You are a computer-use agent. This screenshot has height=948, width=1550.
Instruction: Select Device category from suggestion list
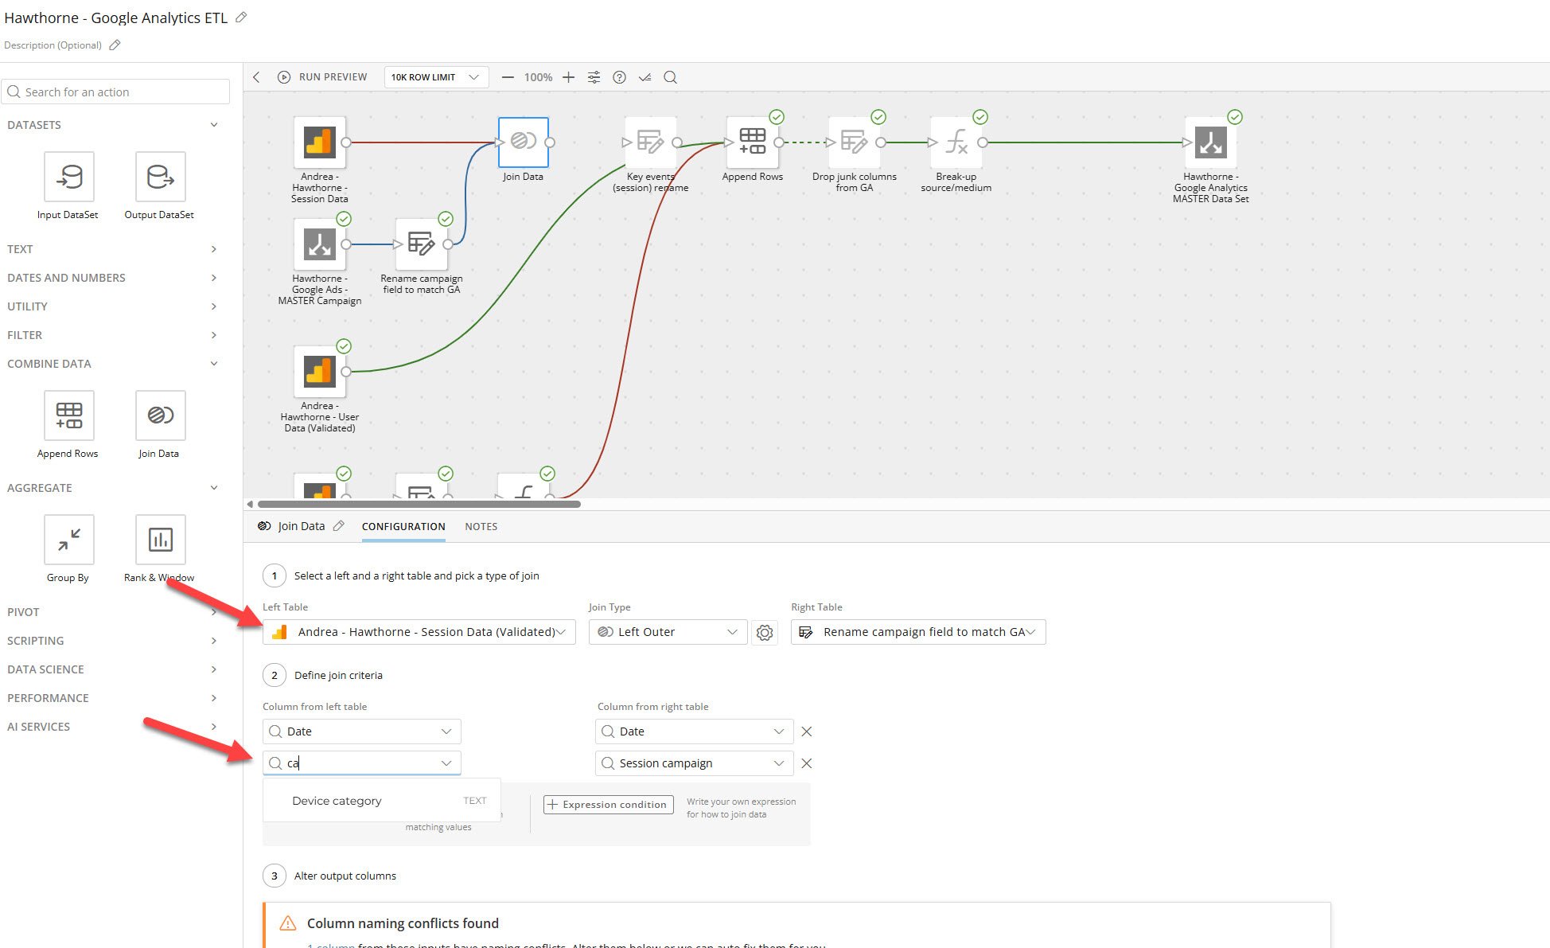337,801
